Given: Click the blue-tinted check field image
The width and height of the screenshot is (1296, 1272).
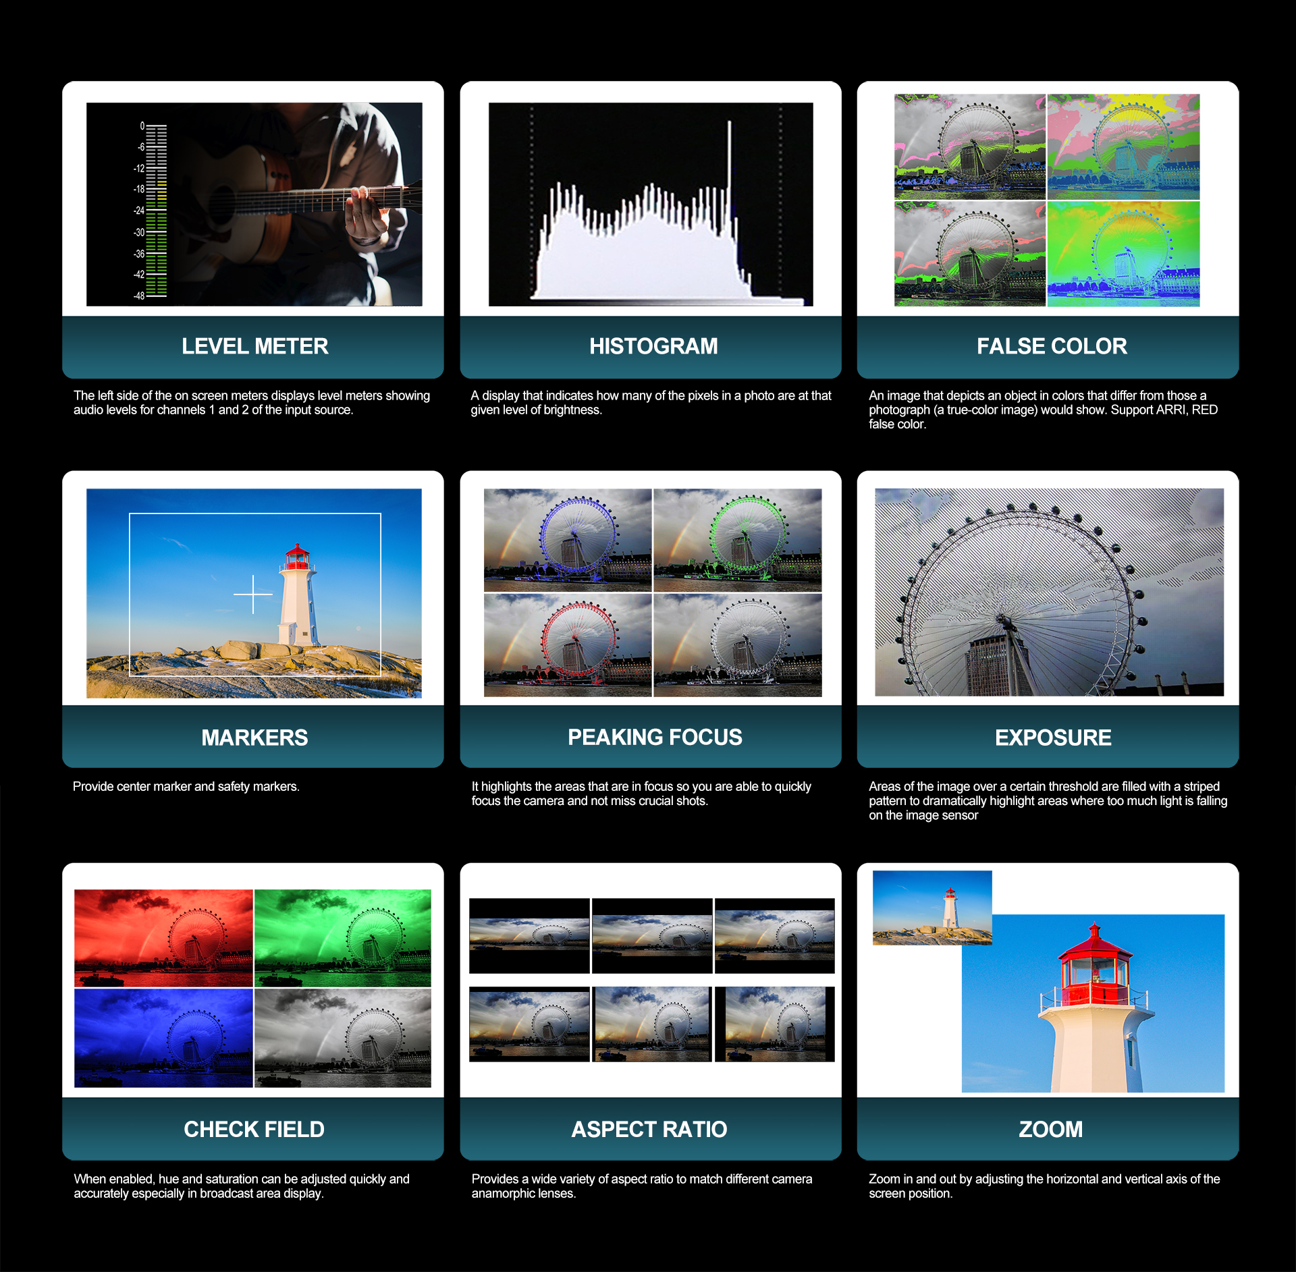Looking at the screenshot, I should pyautogui.click(x=163, y=1037).
